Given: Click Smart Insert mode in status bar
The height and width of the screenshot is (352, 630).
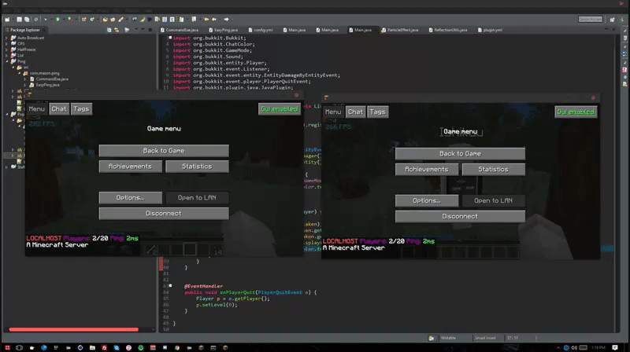Looking at the screenshot, I should pos(485,338).
